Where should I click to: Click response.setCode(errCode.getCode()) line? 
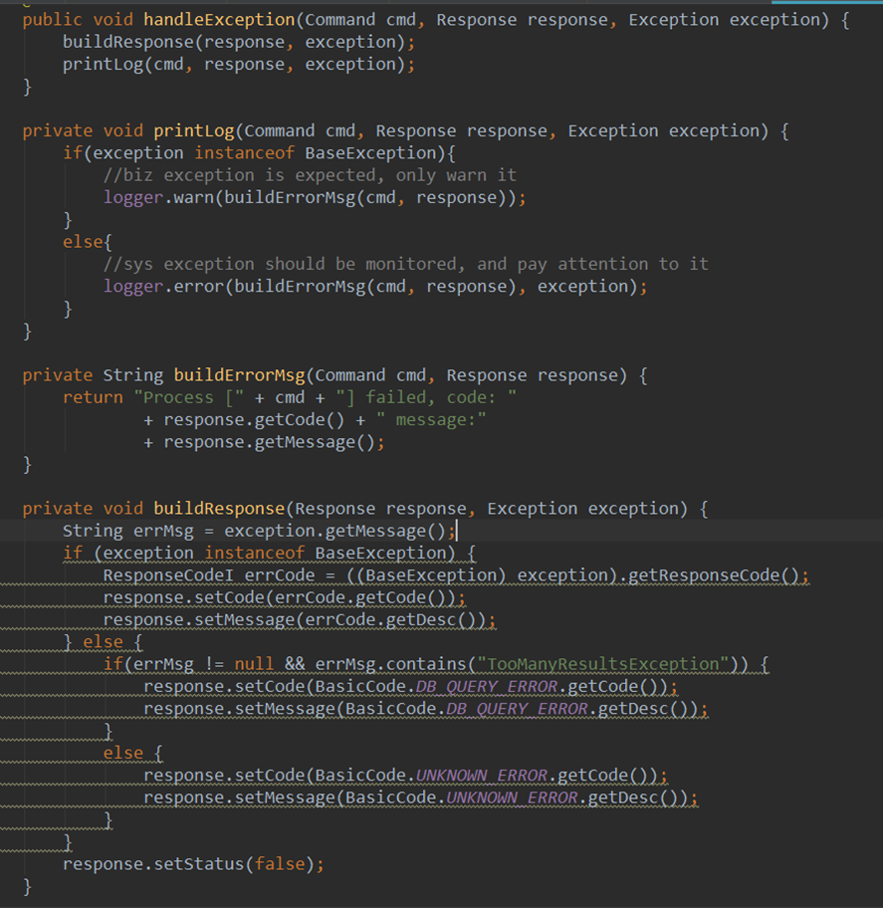[285, 597]
